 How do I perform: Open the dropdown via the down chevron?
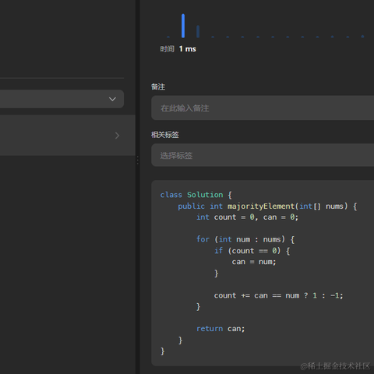pyautogui.click(x=112, y=99)
